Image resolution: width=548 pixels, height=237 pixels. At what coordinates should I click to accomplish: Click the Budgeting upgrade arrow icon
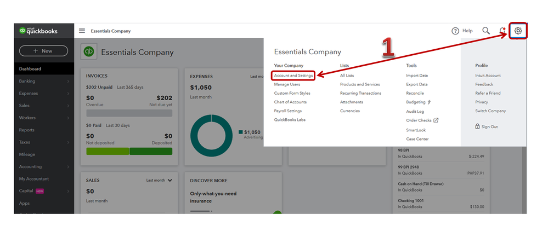coord(429,102)
